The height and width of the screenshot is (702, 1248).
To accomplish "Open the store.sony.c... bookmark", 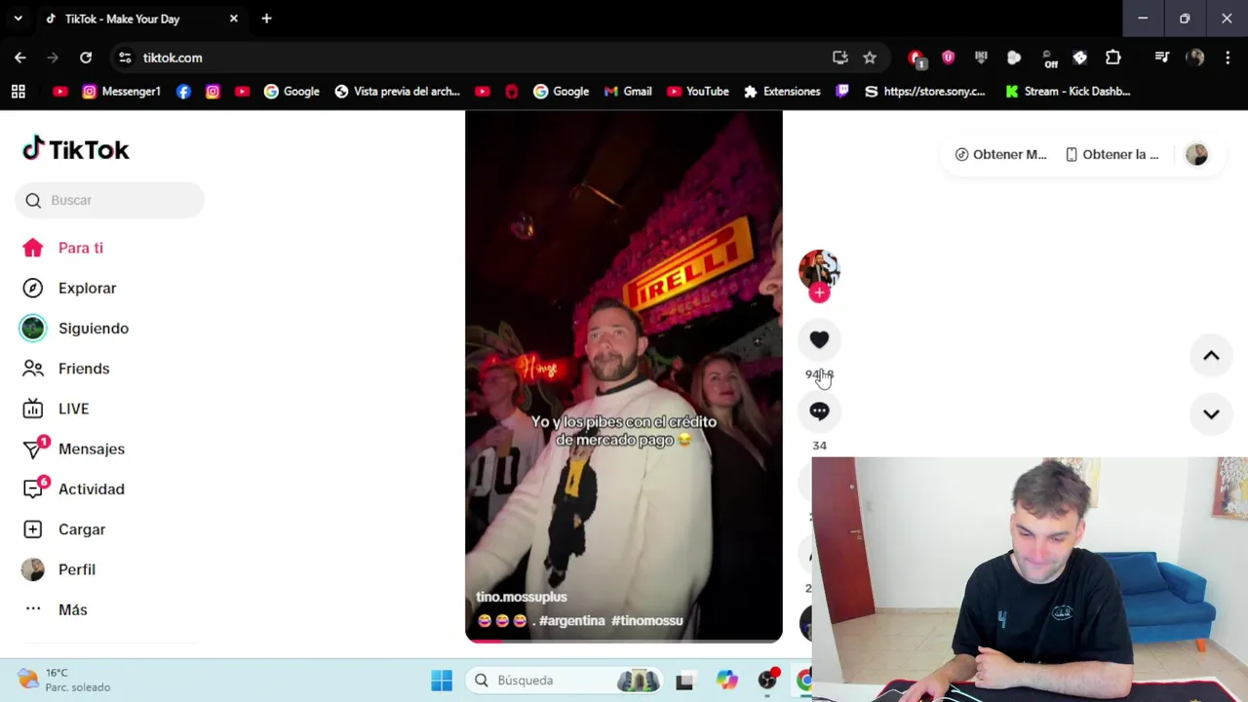I will [x=924, y=92].
